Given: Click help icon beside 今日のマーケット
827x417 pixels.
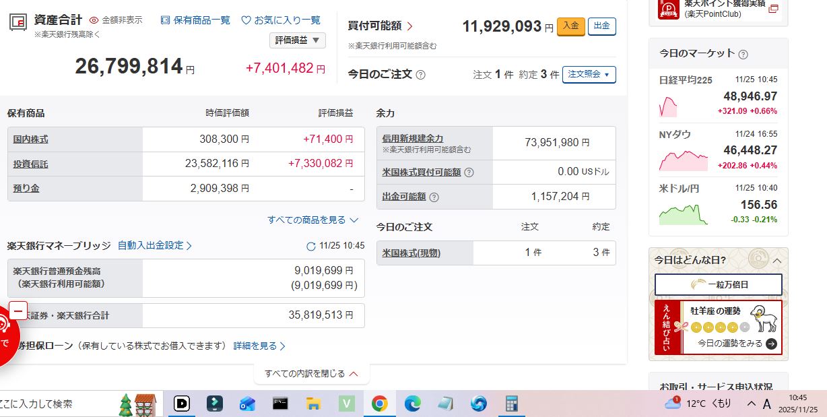Looking at the screenshot, I should pos(743,54).
